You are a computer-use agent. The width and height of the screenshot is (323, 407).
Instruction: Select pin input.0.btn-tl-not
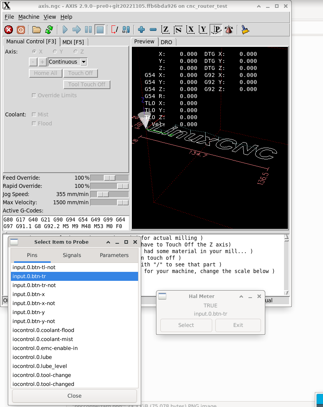click(x=75, y=267)
